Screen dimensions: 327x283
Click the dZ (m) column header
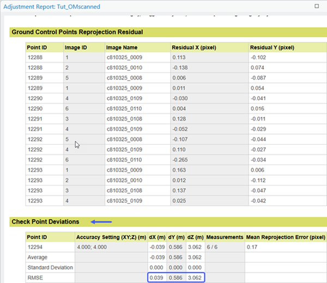tap(196, 237)
